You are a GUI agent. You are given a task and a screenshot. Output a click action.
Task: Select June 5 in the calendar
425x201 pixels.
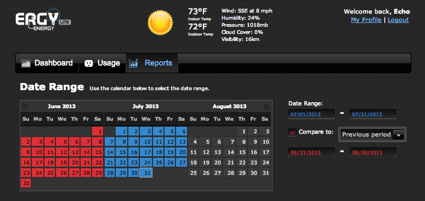63,142
